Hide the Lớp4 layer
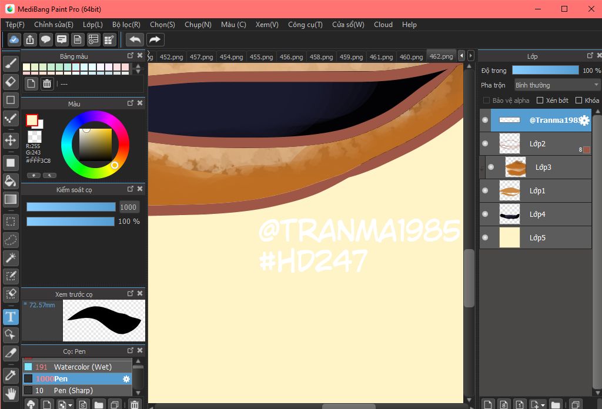Image resolution: width=602 pixels, height=409 pixels. pyautogui.click(x=485, y=214)
